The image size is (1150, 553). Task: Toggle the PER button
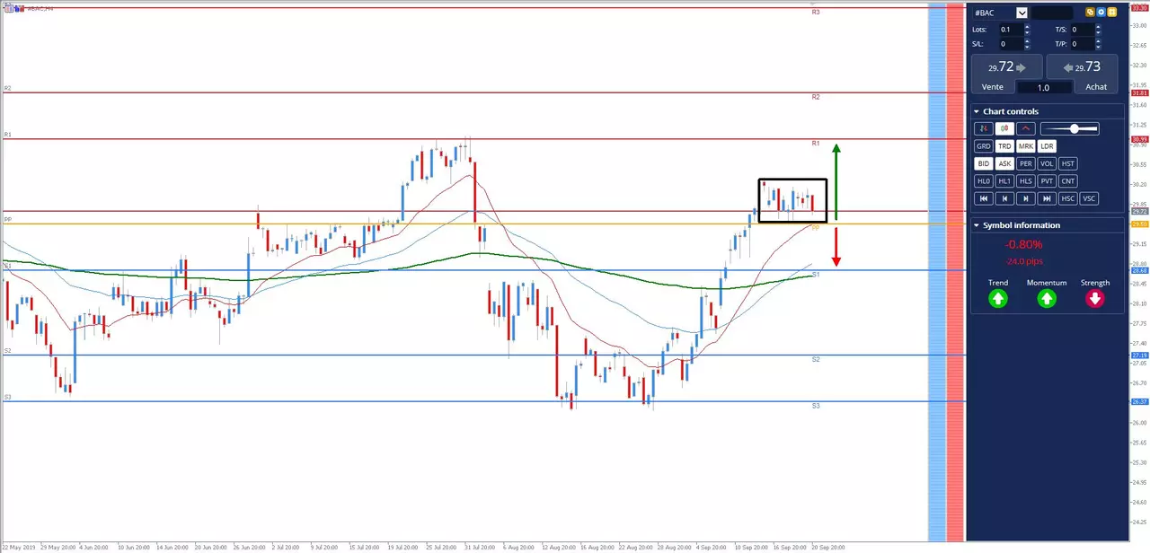(1026, 163)
